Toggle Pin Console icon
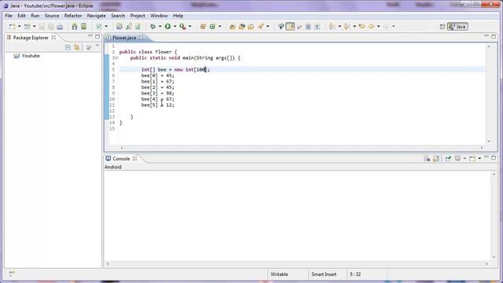This screenshot has height=283, width=503. (448, 159)
